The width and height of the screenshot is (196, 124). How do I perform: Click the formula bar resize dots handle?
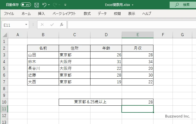pyautogui.click(x=33, y=25)
